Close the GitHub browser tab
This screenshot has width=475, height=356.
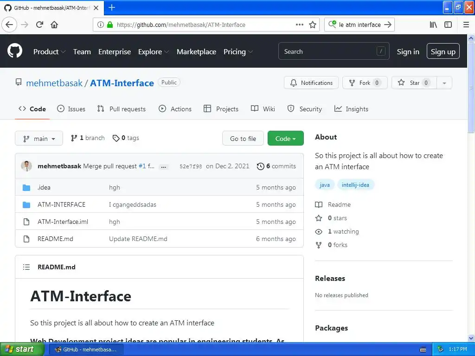tap(96, 8)
